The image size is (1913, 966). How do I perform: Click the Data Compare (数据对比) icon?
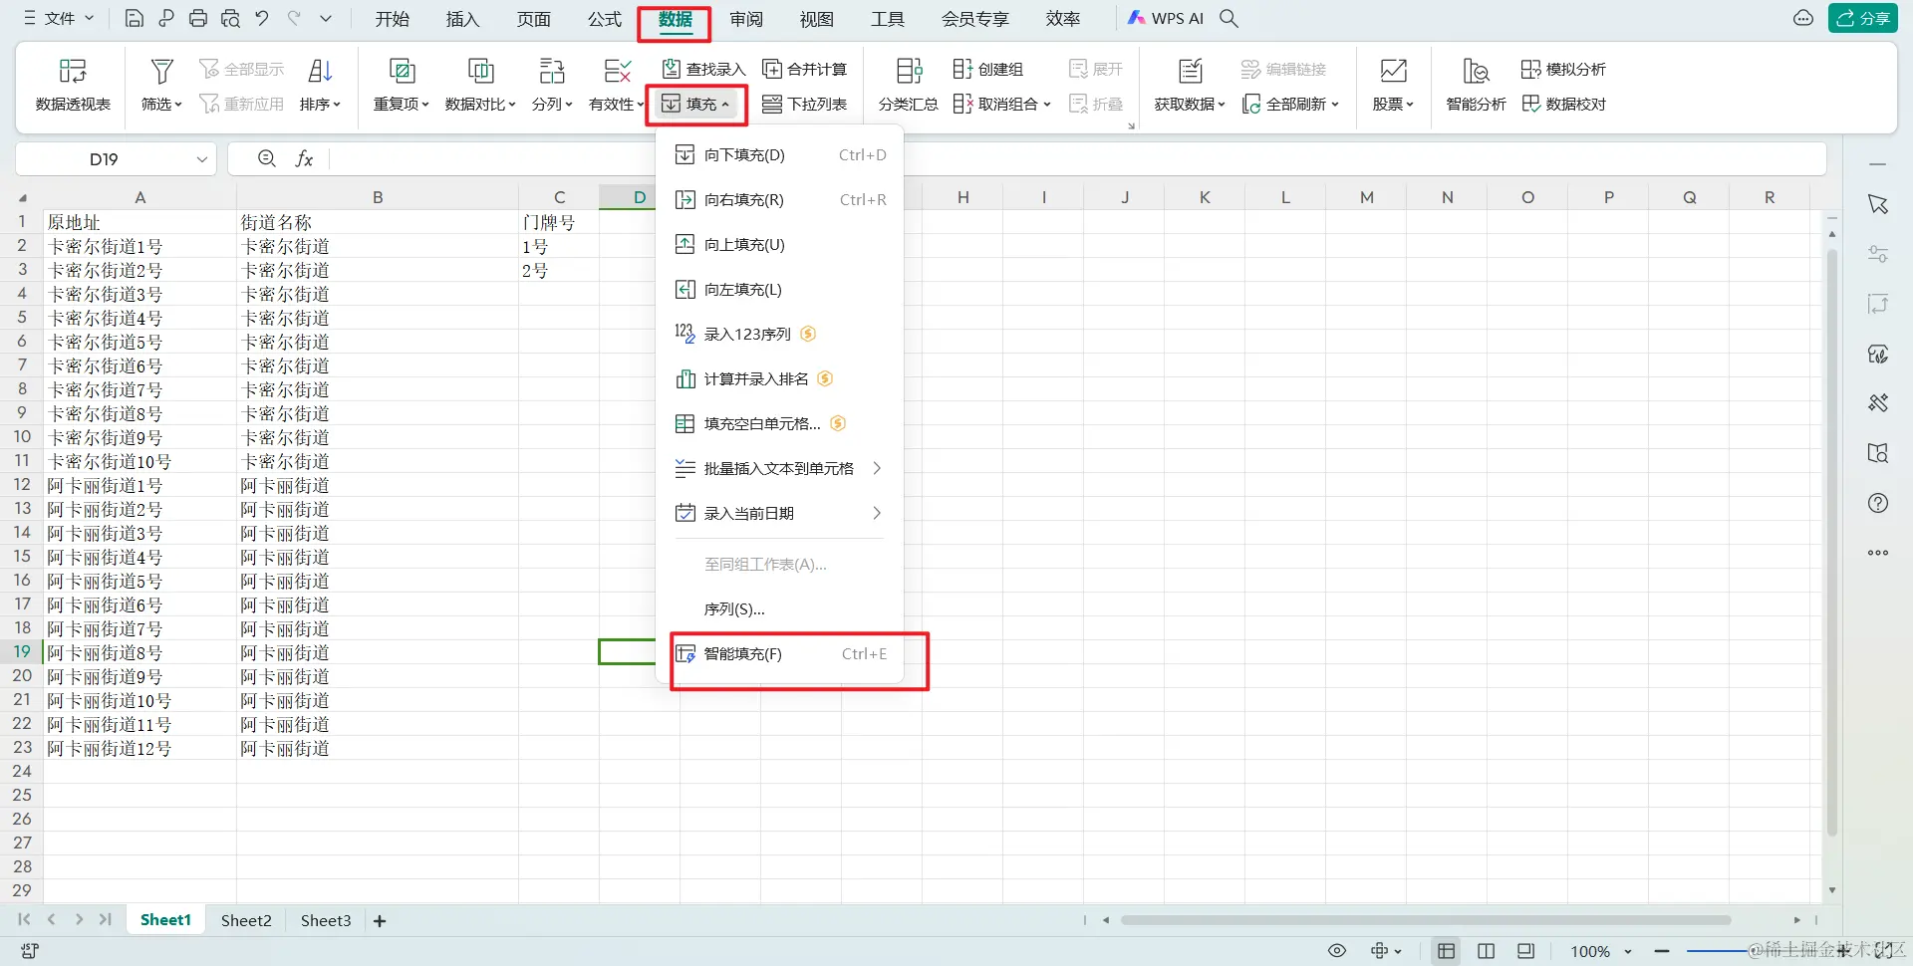pyautogui.click(x=481, y=71)
